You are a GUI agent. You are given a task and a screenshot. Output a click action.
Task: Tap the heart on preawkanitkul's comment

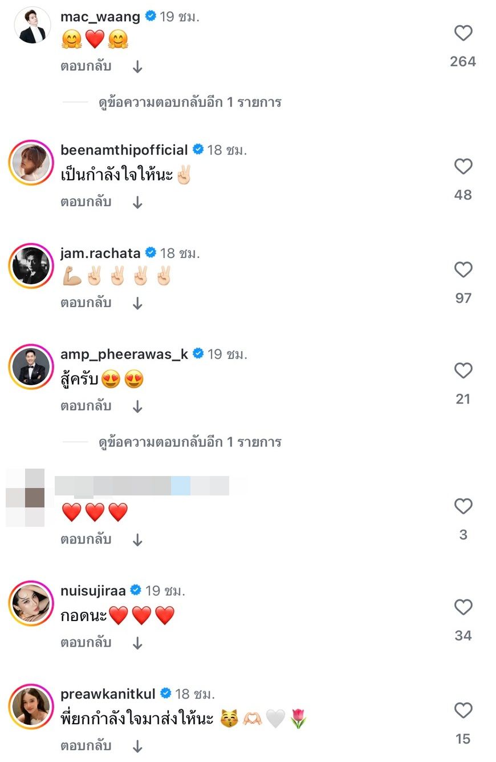tap(463, 711)
